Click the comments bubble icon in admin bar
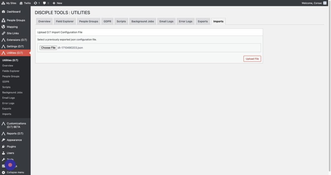Viewport: 331px width, 175px height. 45,3
